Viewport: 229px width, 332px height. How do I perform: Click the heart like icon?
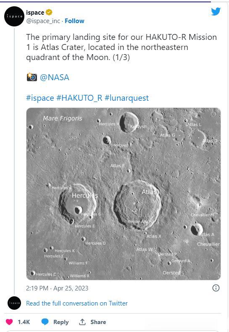point(9,322)
